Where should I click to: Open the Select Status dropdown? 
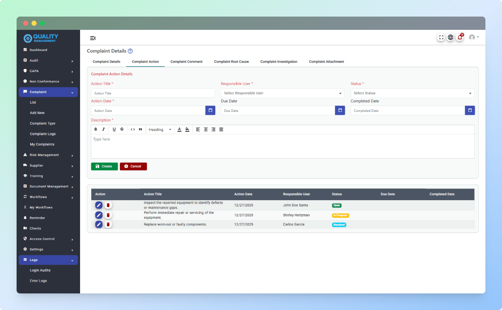coord(412,93)
